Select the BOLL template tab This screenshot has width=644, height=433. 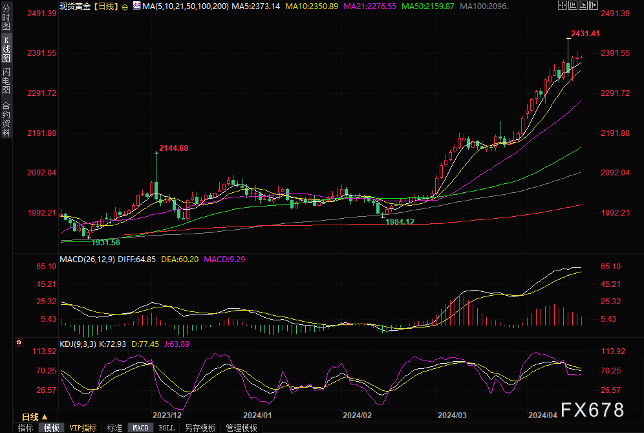point(166,428)
